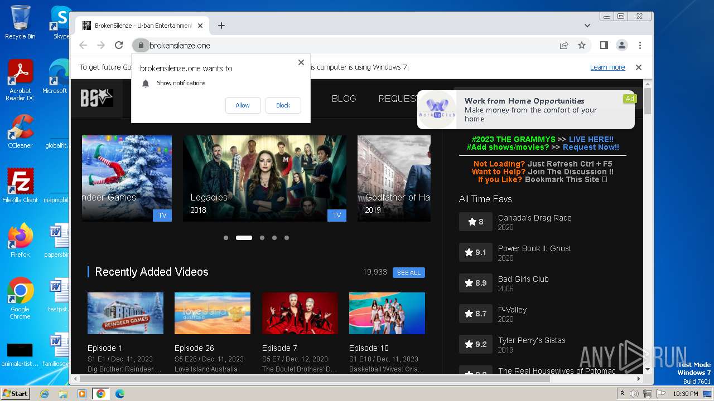Click the Work from Home Opportunities ad
Viewport: 714px width, 401px height.
(525, 109)
